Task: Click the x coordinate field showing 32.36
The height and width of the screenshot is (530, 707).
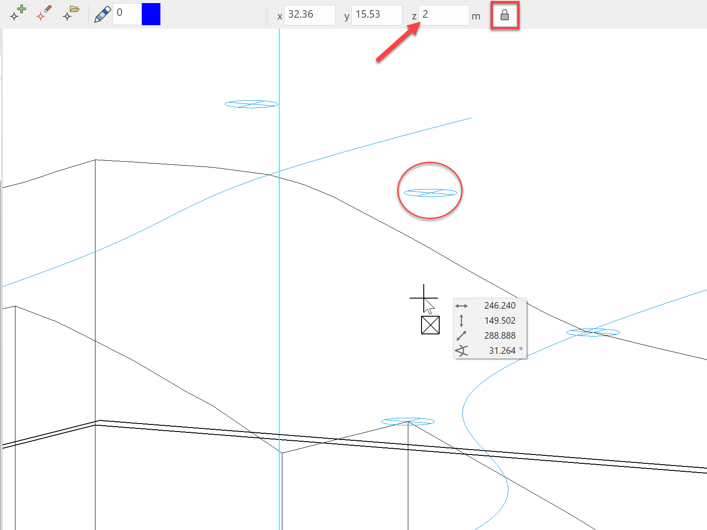Action: [x=309, y=15]
